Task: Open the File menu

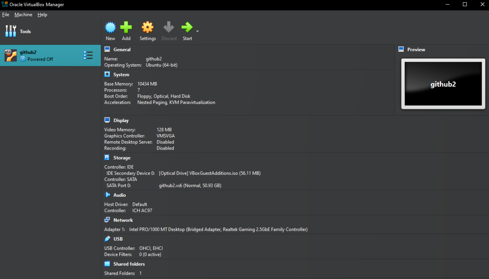Action: coord(5,15)
